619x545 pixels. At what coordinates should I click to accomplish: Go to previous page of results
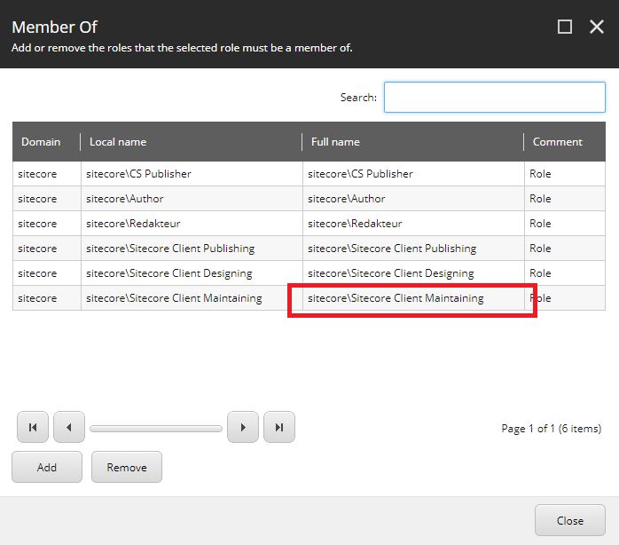click(x=69, y=427)
